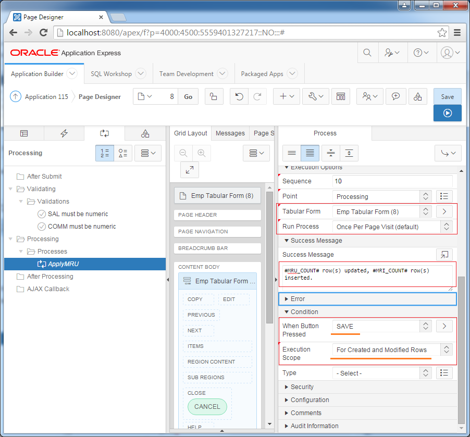Screen dimensions: 470x437
Task: Open the Utilities wrench menu
Action: tap(316, 96)
